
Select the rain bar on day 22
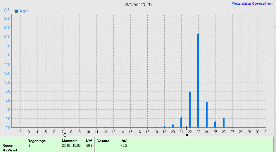tap(190, 109)
